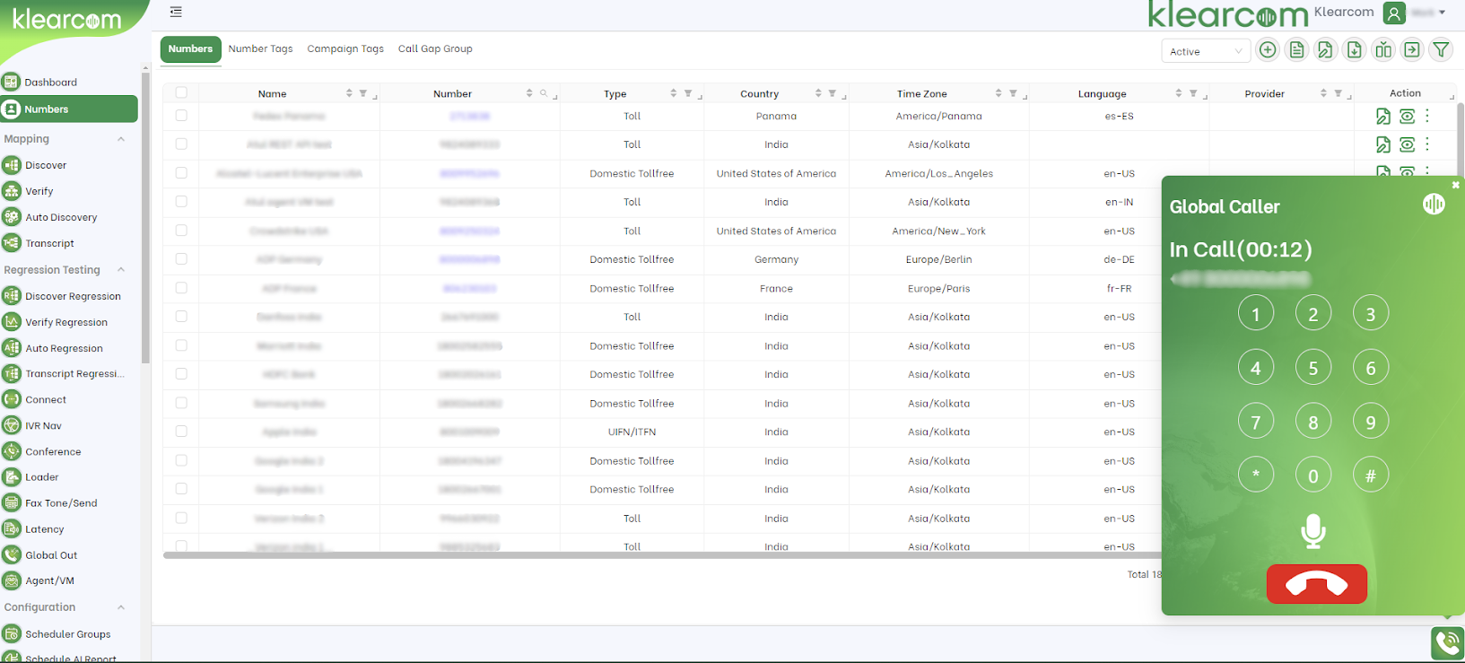The width and height of the screenshot is (1465, 663).
Task: Dial key 5 on the keypad
Action: (1313, 368)
